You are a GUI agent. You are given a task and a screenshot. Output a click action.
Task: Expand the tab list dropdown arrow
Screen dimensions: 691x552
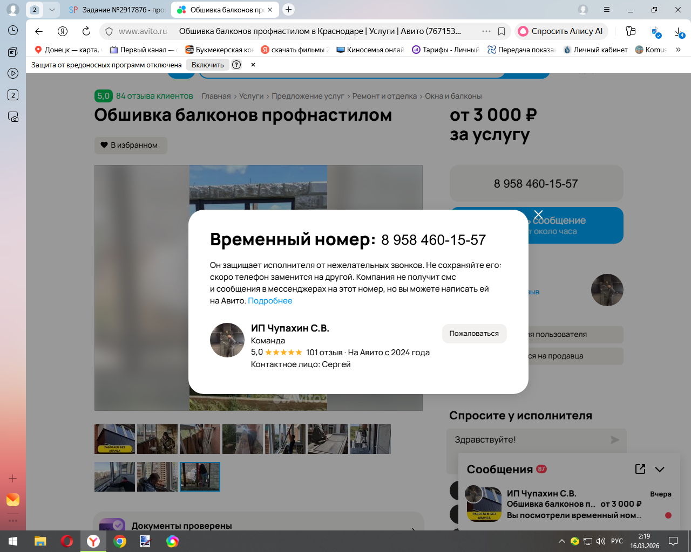click(52, 10)
